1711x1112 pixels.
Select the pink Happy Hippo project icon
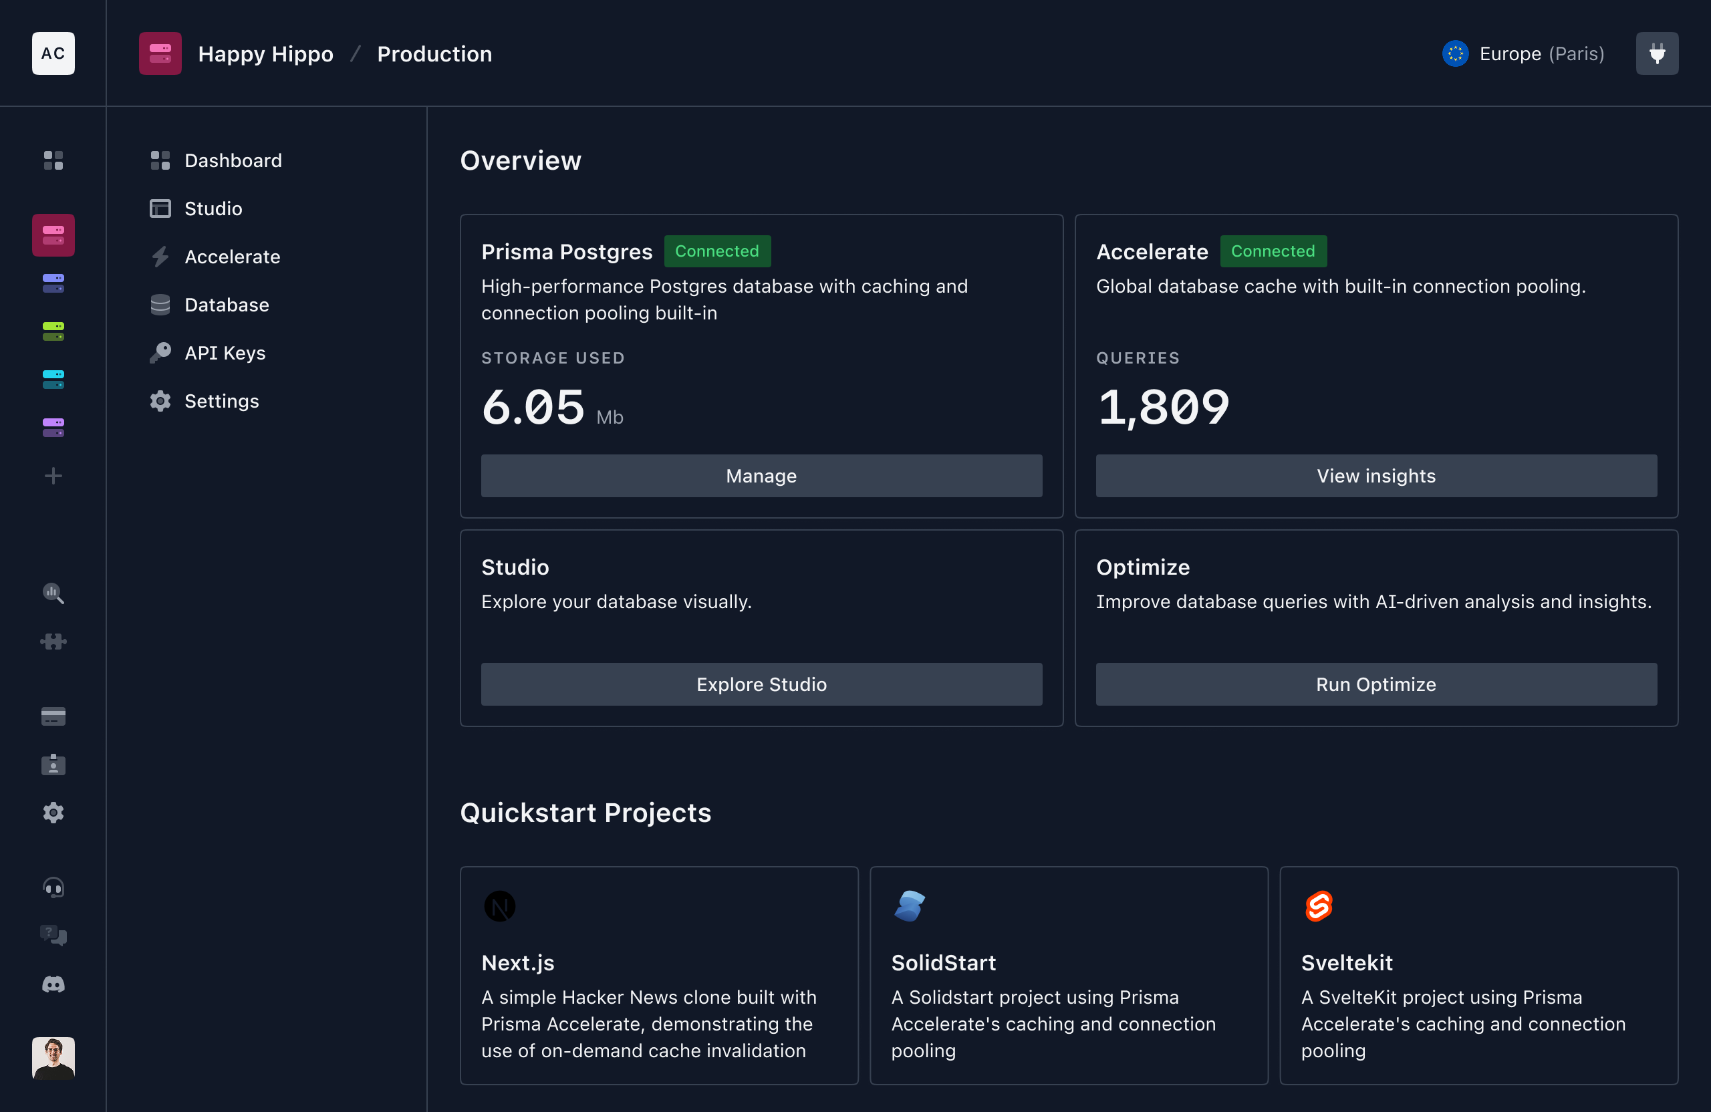53,235
